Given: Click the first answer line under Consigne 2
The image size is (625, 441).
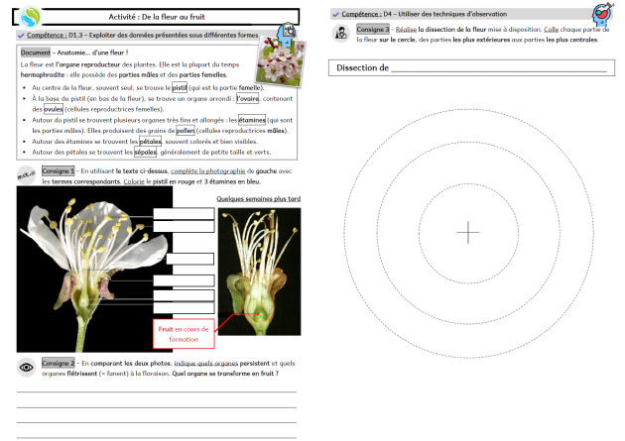Looking at the screenshot, I should [157, 392].
